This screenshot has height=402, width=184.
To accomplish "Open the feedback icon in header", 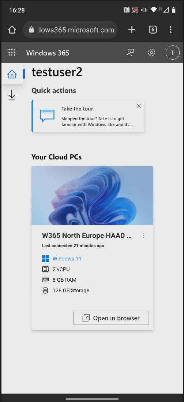I will pyautogui.click(x=131, y=53).
